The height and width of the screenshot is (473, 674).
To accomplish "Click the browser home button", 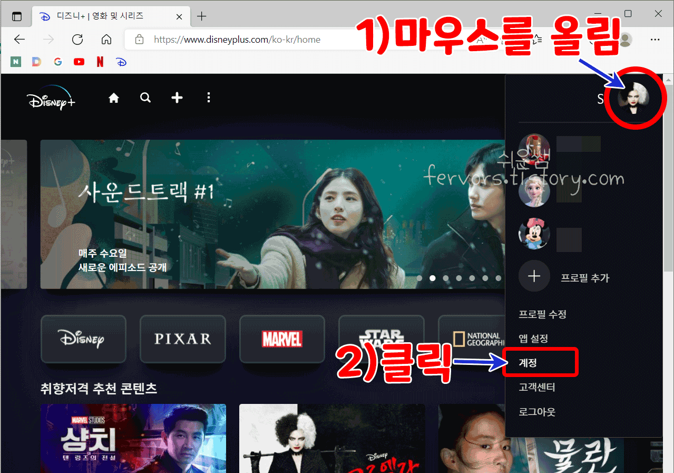I will coord(106,40).
